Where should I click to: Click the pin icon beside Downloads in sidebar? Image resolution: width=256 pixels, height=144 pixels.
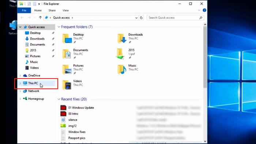tap(53, 39)
